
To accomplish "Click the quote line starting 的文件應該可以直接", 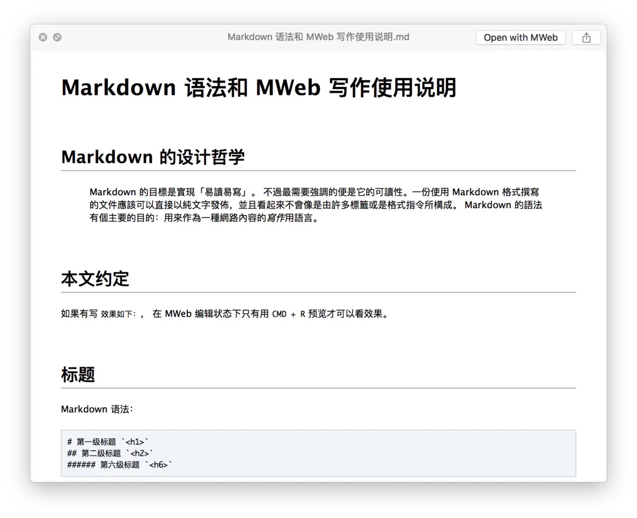I will click(316, 205).
